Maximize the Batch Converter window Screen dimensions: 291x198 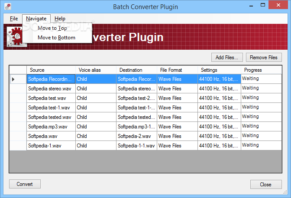click(x=263, y=5)
